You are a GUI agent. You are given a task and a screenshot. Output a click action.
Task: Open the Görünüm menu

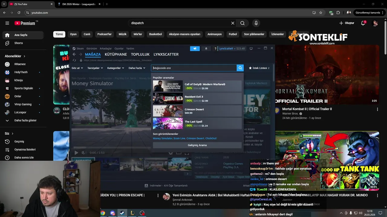pos(92,49)
